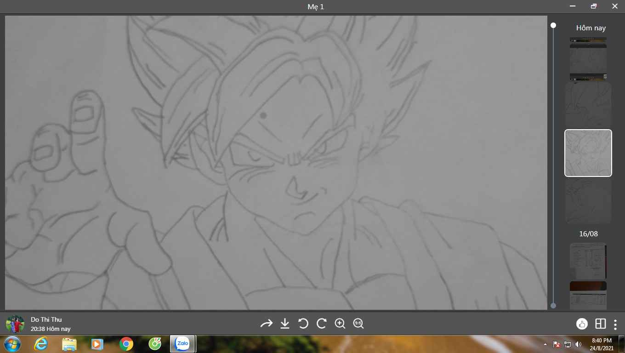Image resolution: width=625 pixels, height=353 pixels.
Task: Open the clock showing 8:40 PM
Action: 602,344
